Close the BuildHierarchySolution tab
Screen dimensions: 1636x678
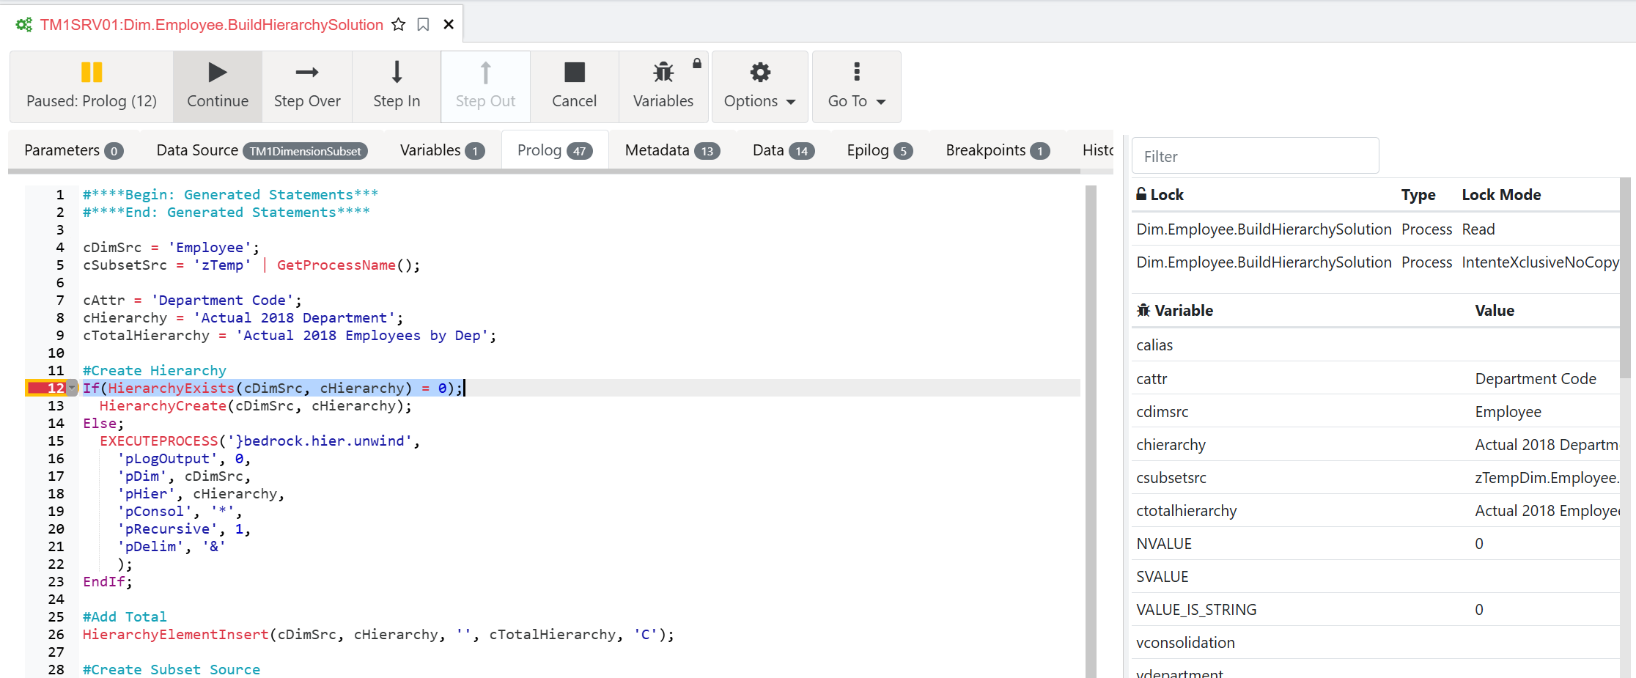pyautogui.click(x=449, y=24)
